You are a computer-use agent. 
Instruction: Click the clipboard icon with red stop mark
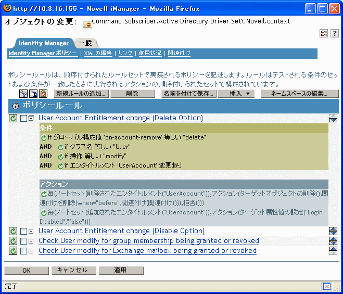[43, 94]
